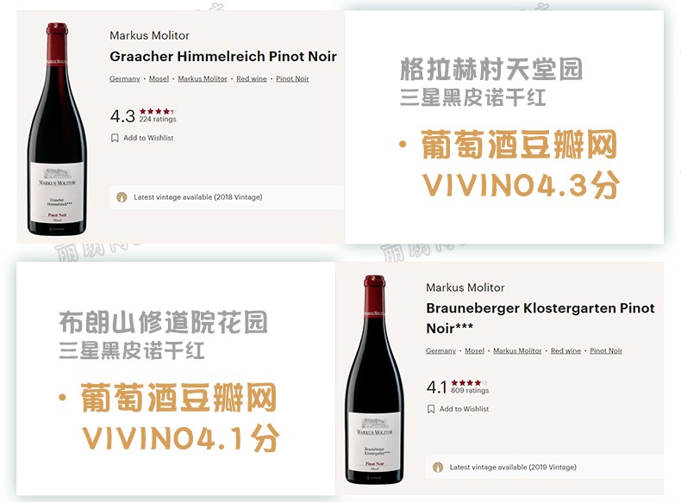Open Red wine link under Brauneberger Klostergarten
Viewport: 681px width, 502px height.
point(565,350)
